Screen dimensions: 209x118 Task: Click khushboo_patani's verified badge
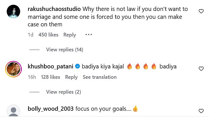78,67
